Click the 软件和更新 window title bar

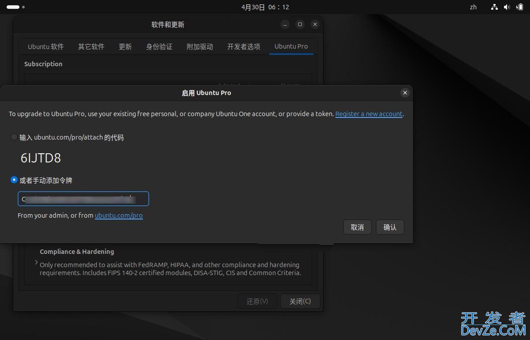click(x=168, y=24)
